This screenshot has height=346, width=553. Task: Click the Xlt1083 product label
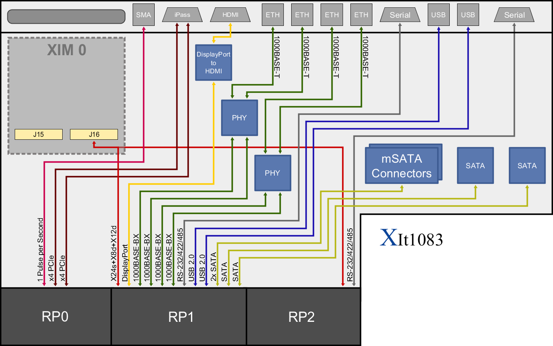[412, 237]
